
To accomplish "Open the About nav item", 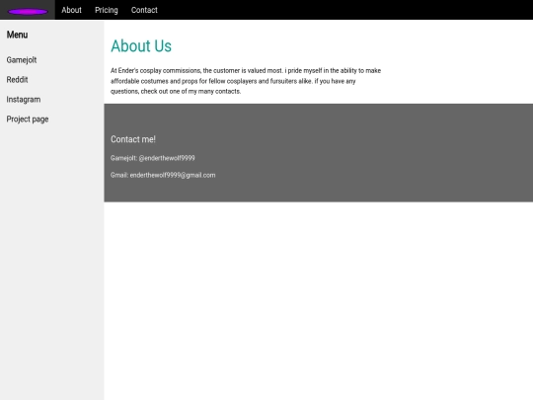I will [71, 10].
